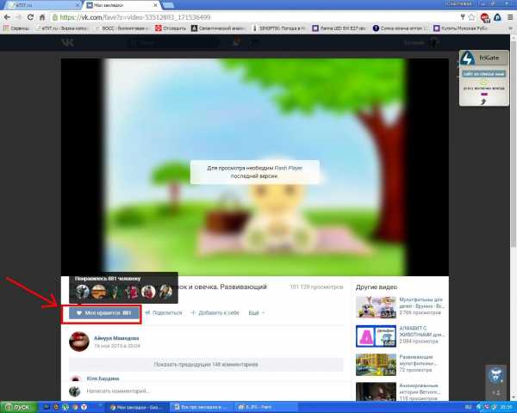The width and height of the screenshot is (517, 413).
Task: Open VK notifications bell
Action: (x=236, y=42)
